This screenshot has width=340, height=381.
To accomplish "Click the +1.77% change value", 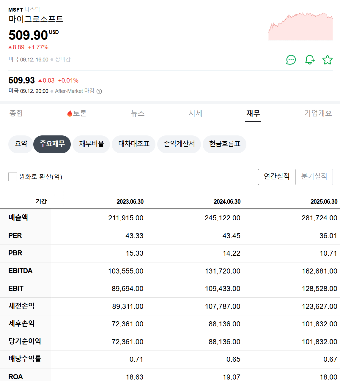I will pos(38,47).
